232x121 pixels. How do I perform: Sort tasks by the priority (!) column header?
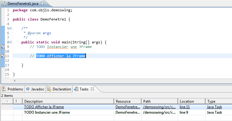point(18,101)
